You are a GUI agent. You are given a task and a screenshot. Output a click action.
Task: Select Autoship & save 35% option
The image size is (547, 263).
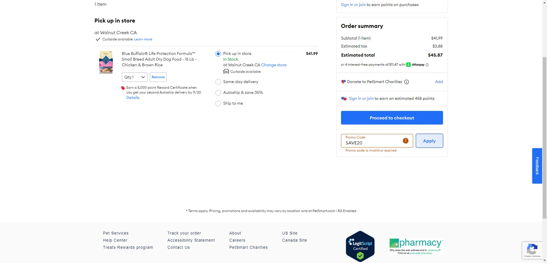point(218,93)
